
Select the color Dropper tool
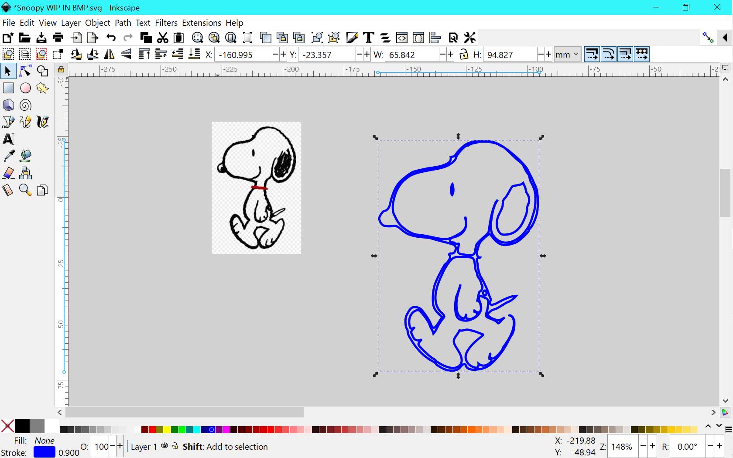click(x=8, y=156)
